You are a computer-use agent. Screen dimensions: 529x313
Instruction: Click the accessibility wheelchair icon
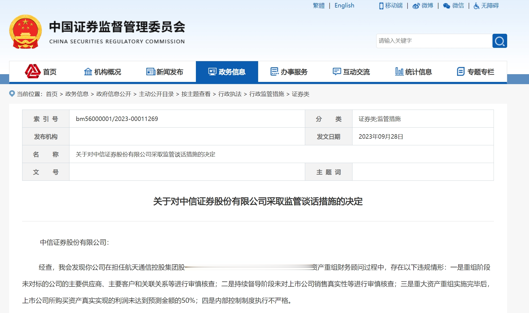point(476,6)
